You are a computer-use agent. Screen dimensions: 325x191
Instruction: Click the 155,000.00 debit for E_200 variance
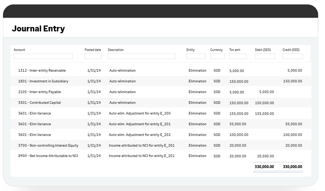click(x=264, y=114)
